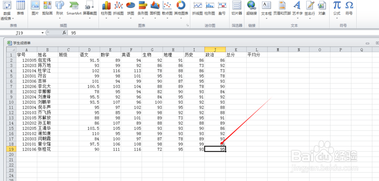Click the 学生成绩单 workbook title icon
Screen dimensions: 379x181
pos(9,43)
